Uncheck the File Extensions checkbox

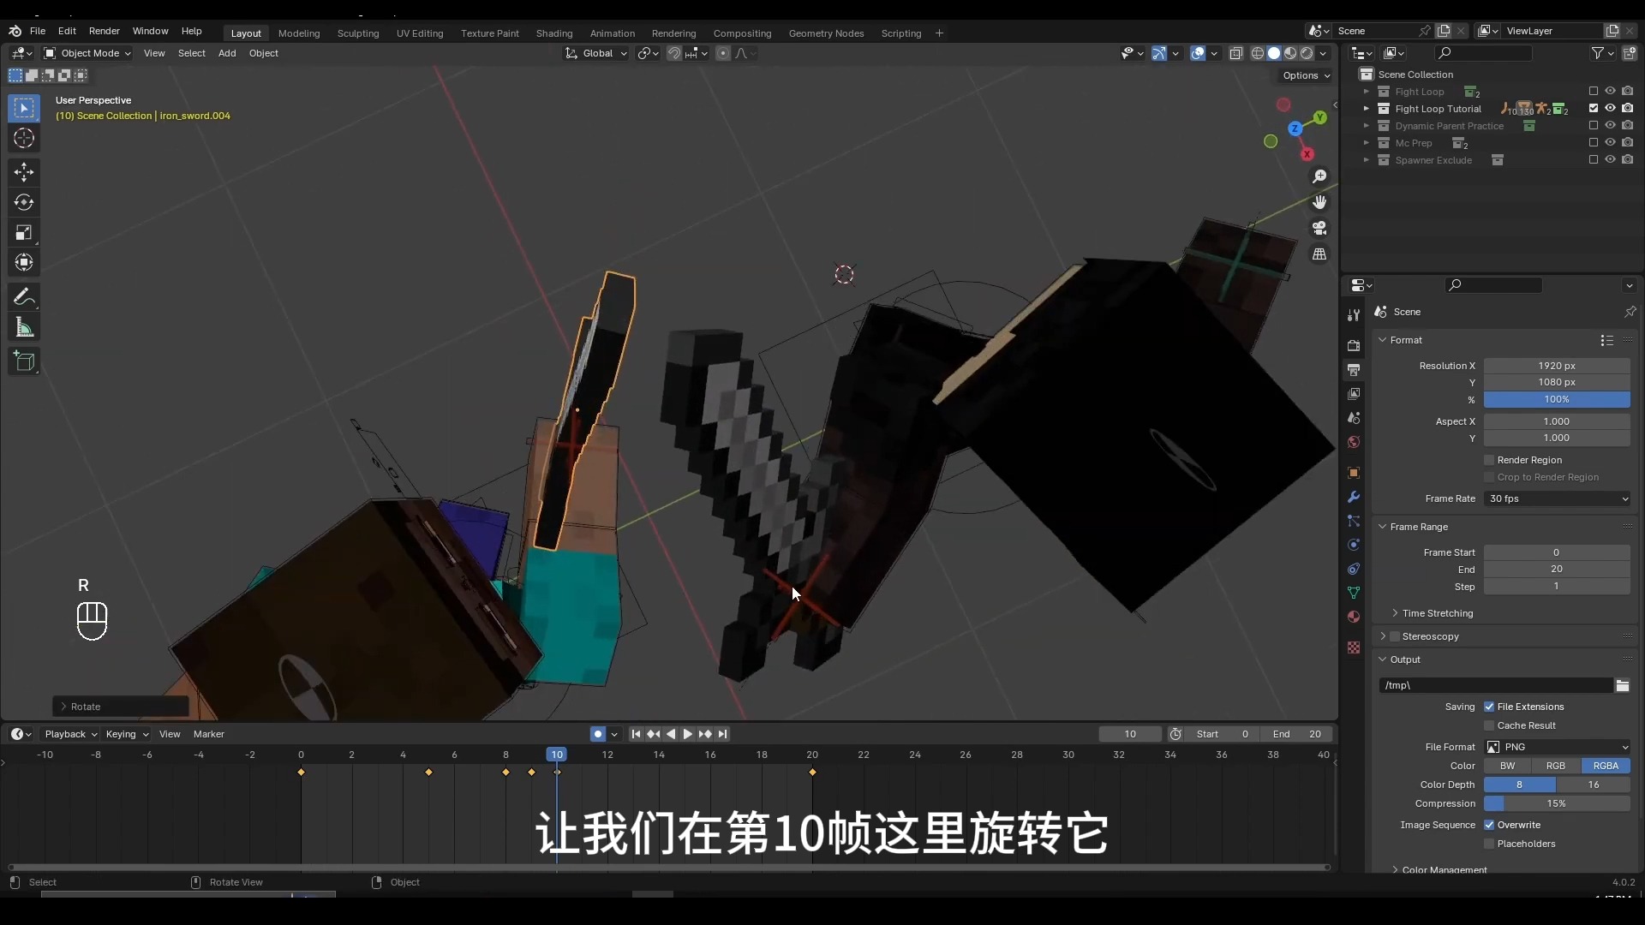[1489, 707]
